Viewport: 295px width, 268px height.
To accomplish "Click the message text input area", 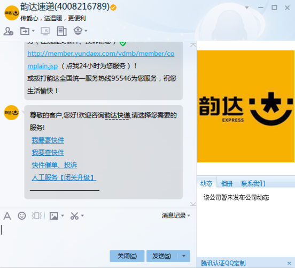I will tap(98, 236).
